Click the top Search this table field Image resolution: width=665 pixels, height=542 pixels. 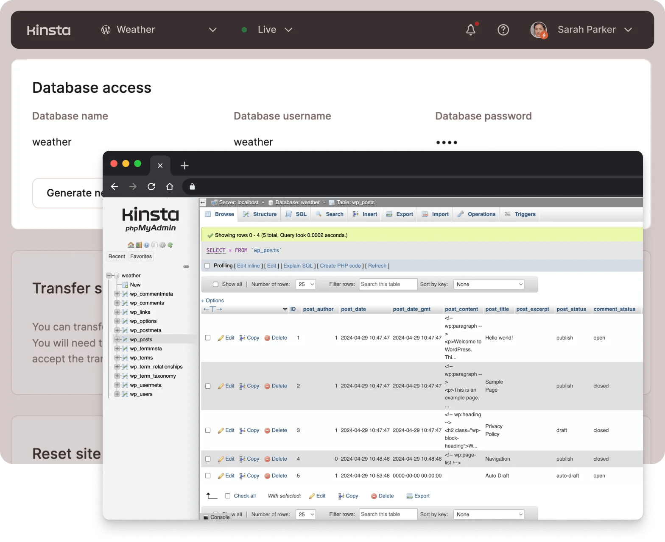click(x=388, y=285)
